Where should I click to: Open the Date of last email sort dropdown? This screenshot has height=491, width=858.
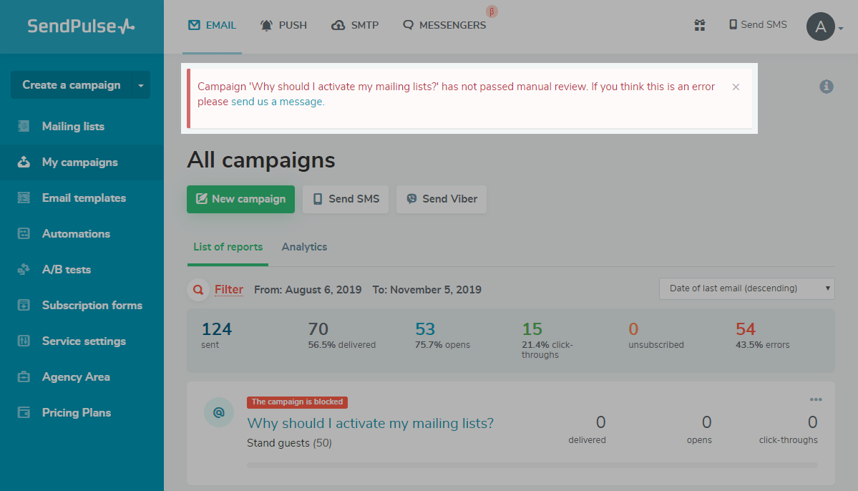746,288
